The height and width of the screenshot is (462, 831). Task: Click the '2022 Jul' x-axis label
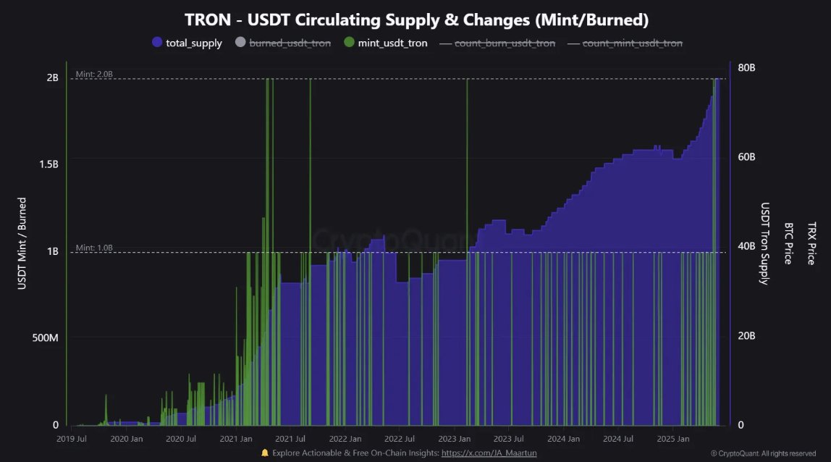pos(399,439)
